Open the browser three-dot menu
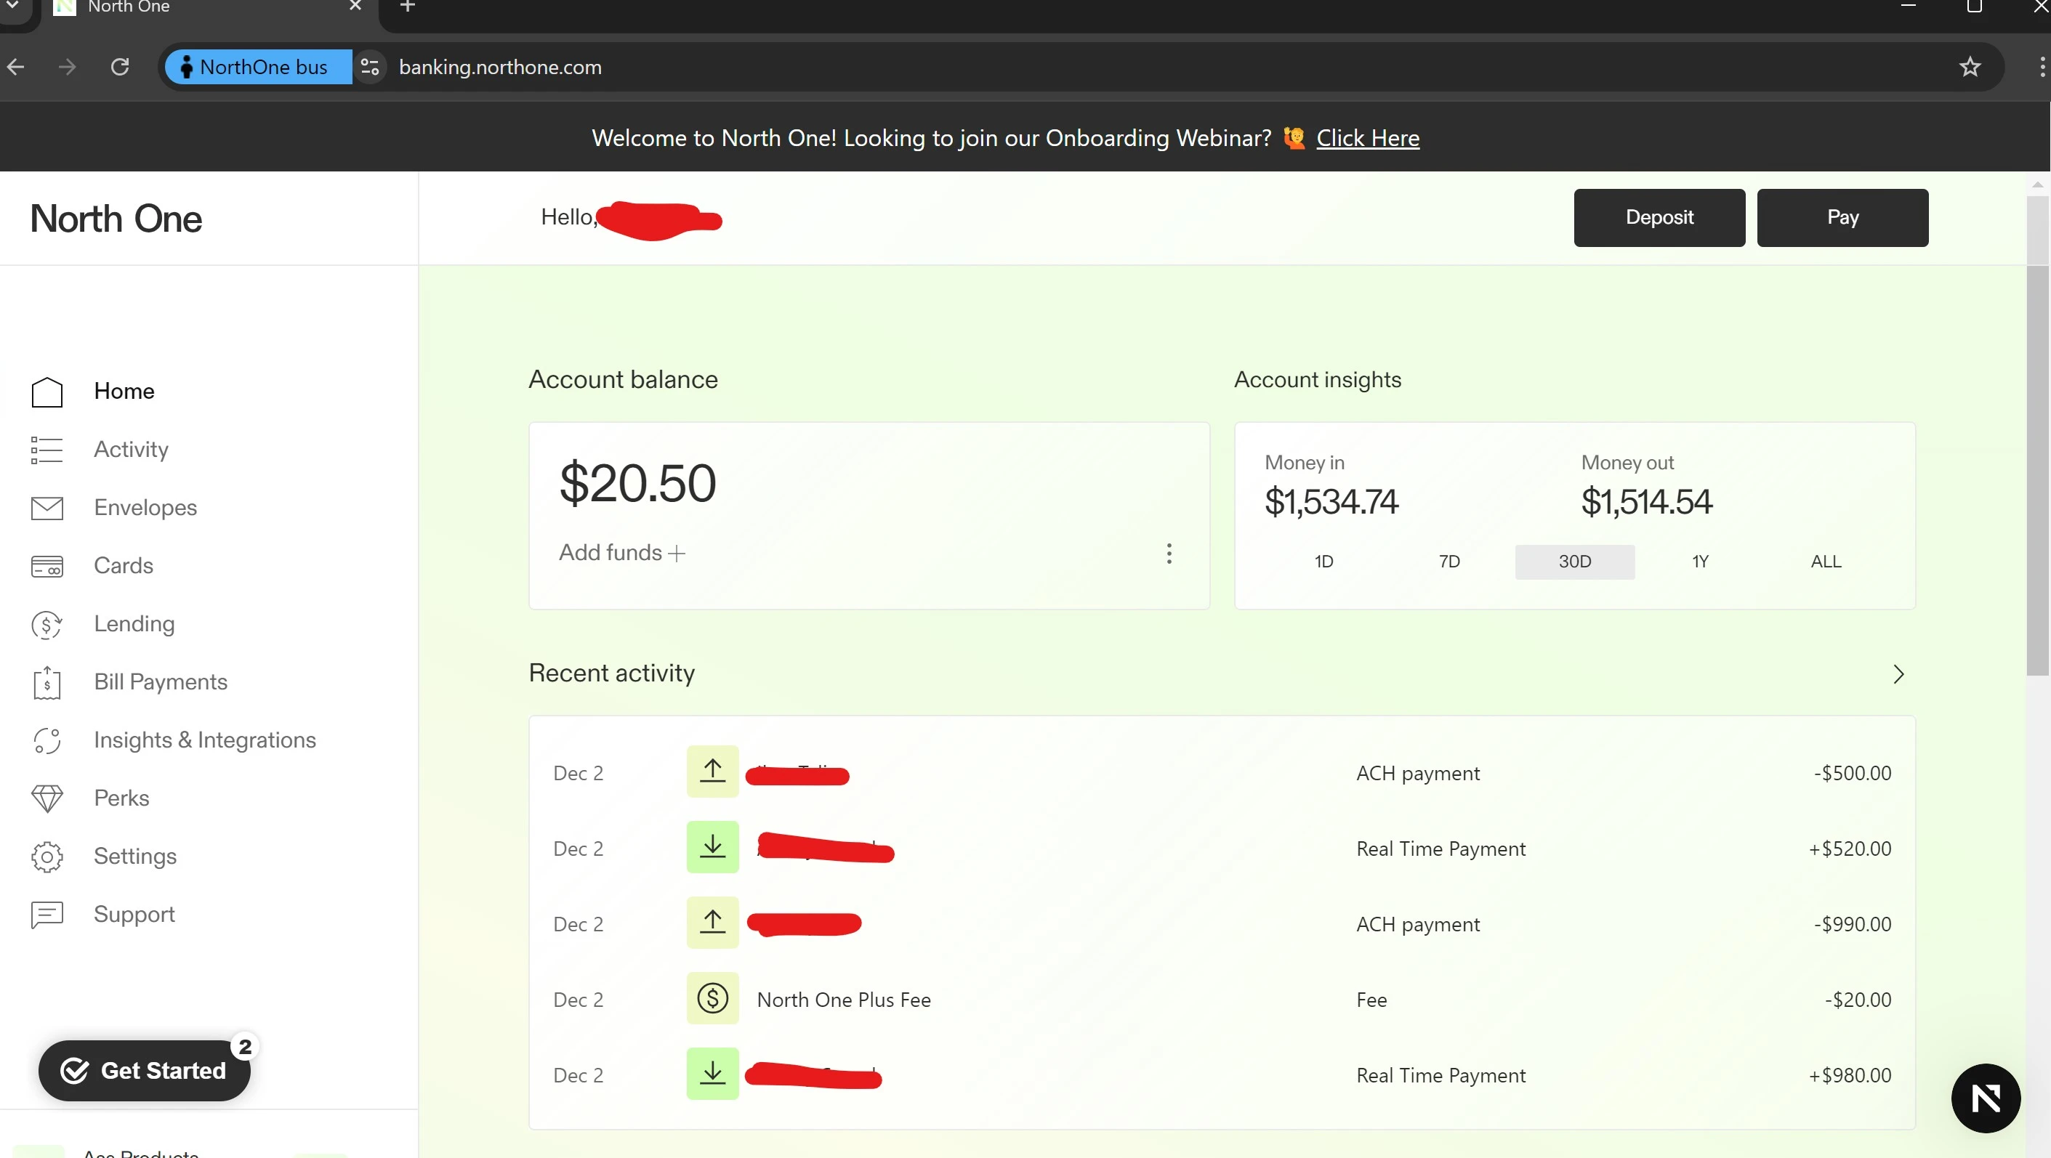2051x1158 pixels. pos(2042,67)
